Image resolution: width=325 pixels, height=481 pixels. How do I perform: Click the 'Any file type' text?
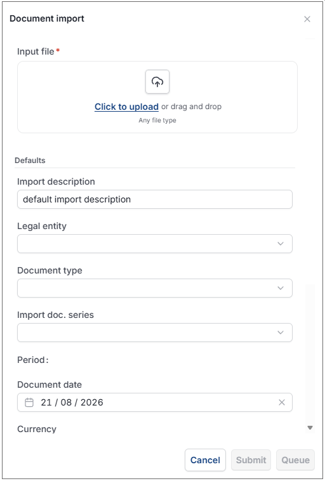pos(157,121)
